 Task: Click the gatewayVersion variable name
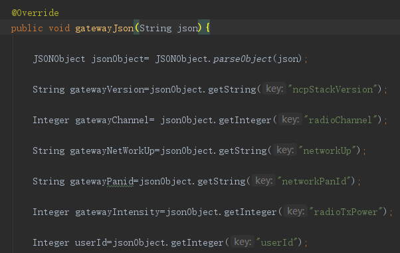(107, 89)
